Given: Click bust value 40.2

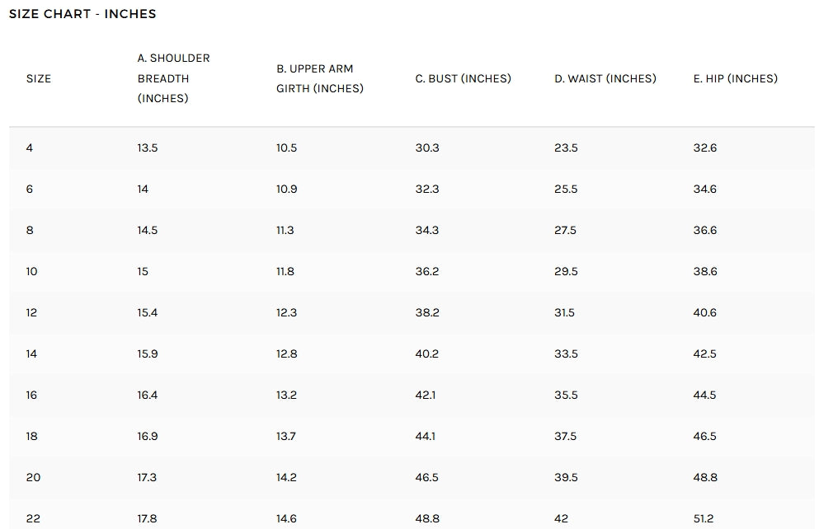Looking at the screenshot, I should 426,353.
